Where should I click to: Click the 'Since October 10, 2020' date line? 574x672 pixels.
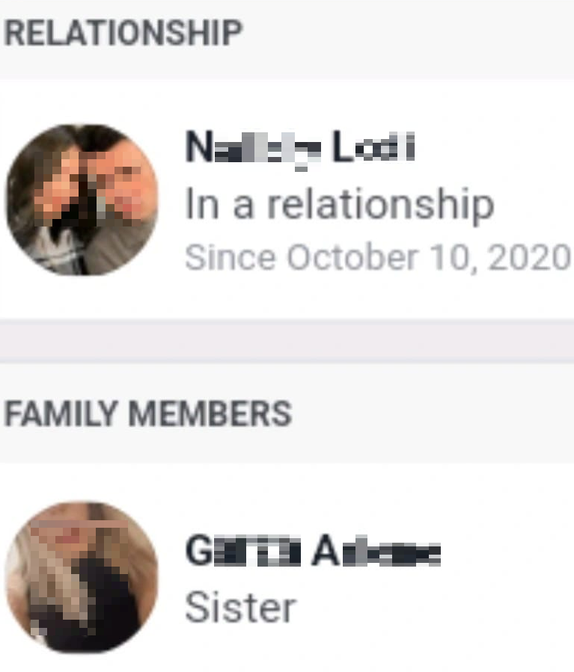click(x=377, y=258)
